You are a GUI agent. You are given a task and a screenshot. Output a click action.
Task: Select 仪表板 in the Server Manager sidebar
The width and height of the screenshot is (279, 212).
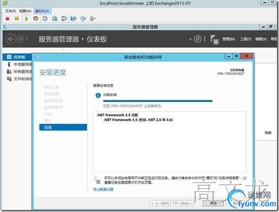[x=17, y=57]
